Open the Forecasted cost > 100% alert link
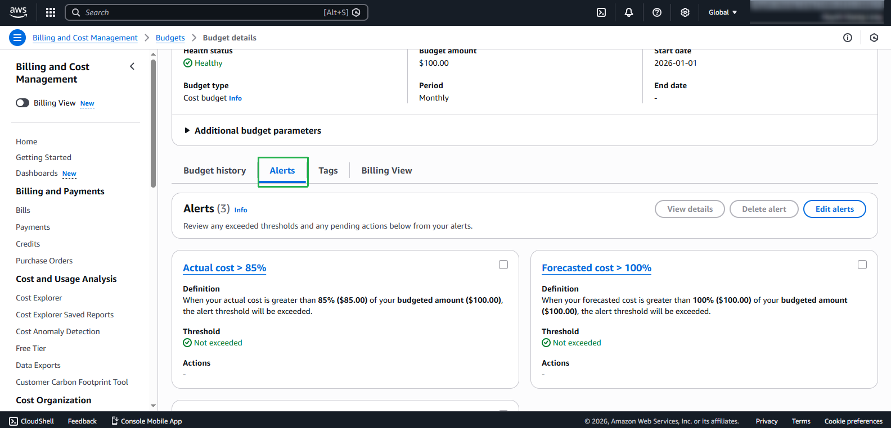 (596, 268)
